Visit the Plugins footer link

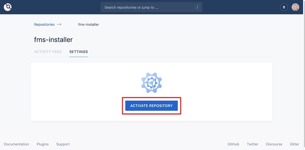(x=43, y=144)
